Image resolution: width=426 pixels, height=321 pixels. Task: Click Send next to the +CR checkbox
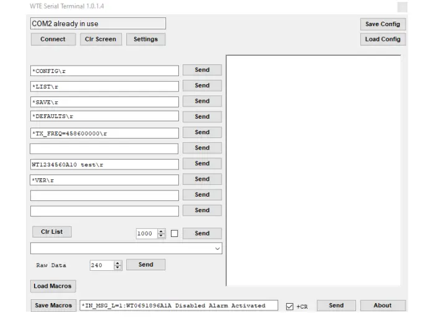click(336, 306)
